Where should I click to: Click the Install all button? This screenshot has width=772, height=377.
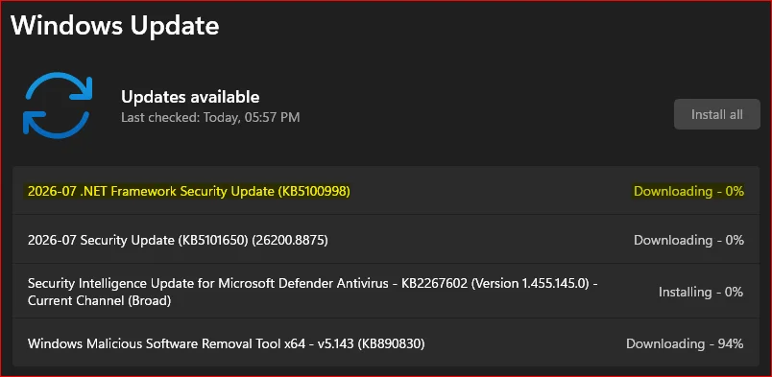click(x=717, y=115)
